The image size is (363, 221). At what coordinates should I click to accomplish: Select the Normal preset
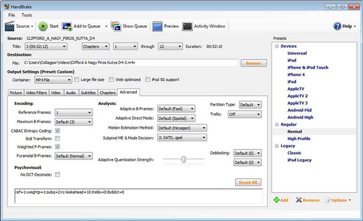coord(295,132)
